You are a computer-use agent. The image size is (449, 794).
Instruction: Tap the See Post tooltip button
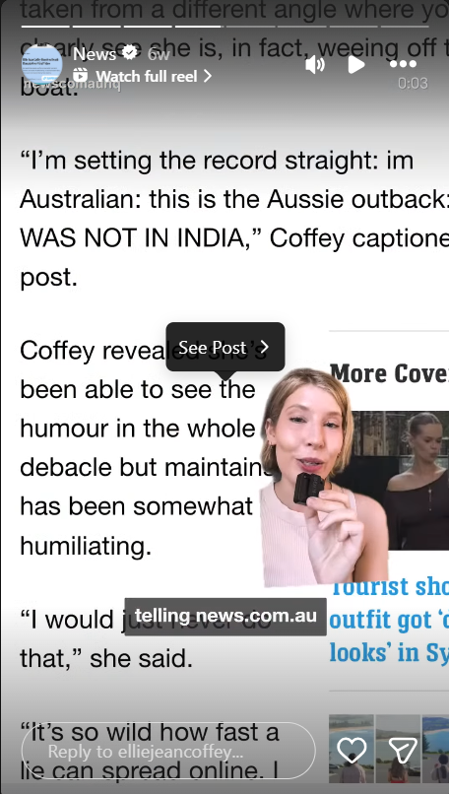pyautogui.click(x=225, y=348)
